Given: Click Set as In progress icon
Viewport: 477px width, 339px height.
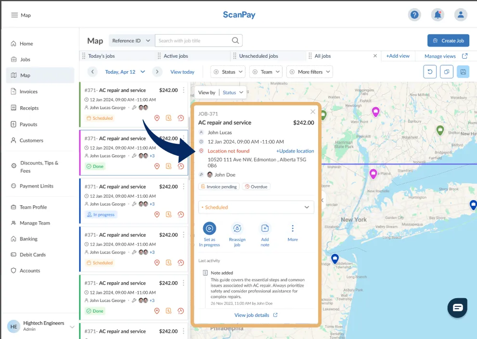Looking at the screenshot, I should click(x=209, y=228).
